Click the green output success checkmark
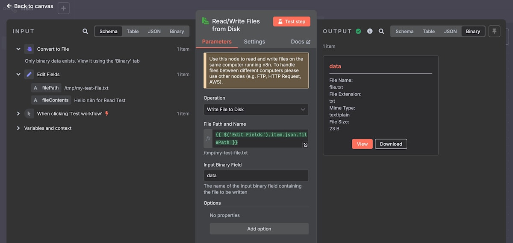513x243 pixels. pos(358,31)
